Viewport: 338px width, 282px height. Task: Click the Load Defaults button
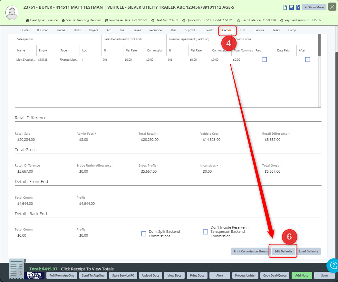(x=308, y=251)
